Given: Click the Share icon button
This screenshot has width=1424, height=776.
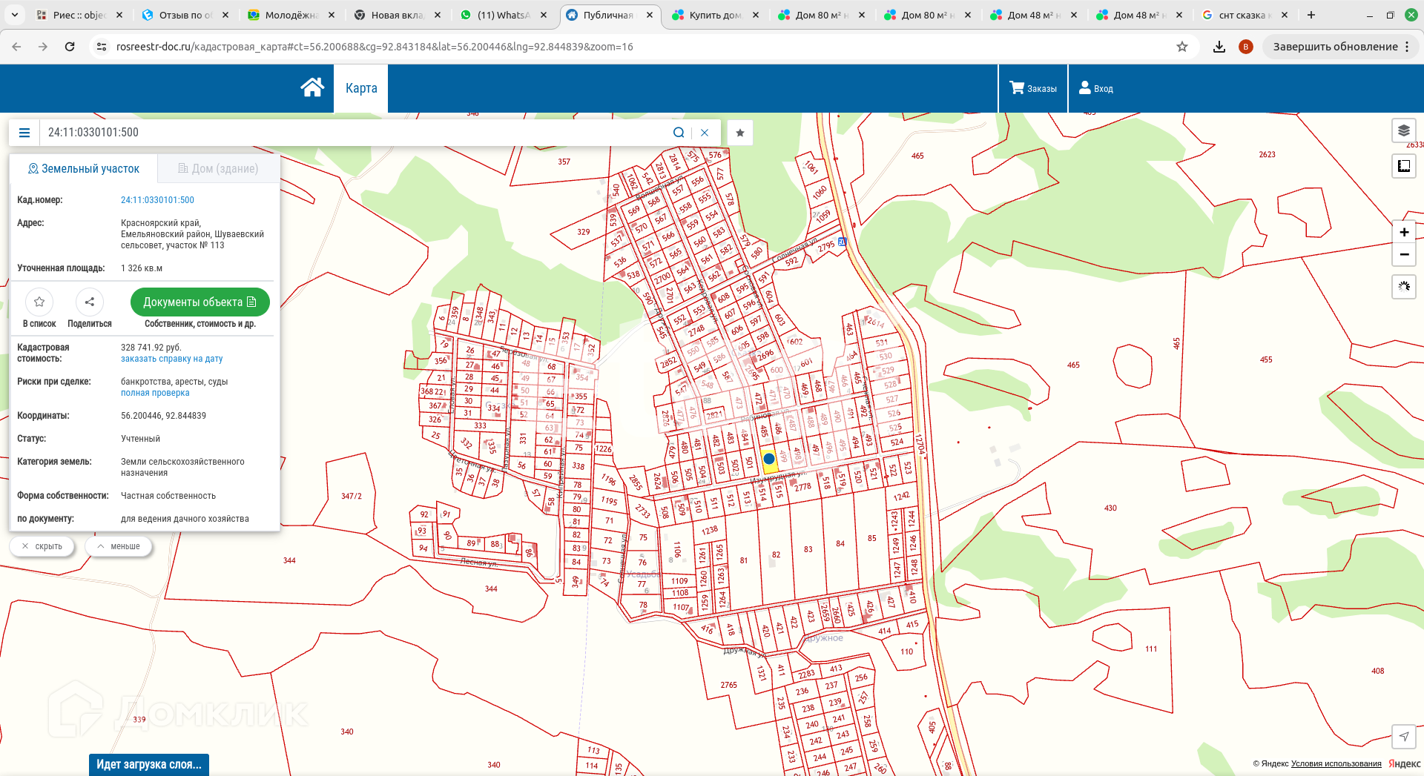Looking at the screenshot, I should (90, 302).
